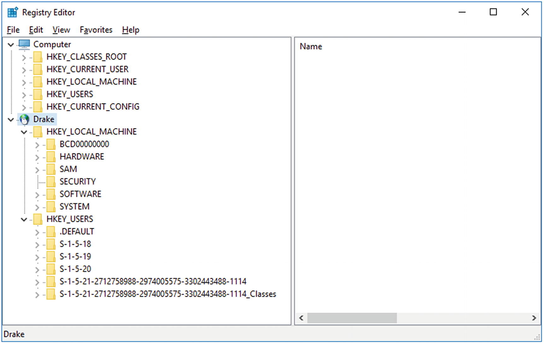Click the SOFTWARE folder icon
The image size is (544, 344).
(51, 194)
